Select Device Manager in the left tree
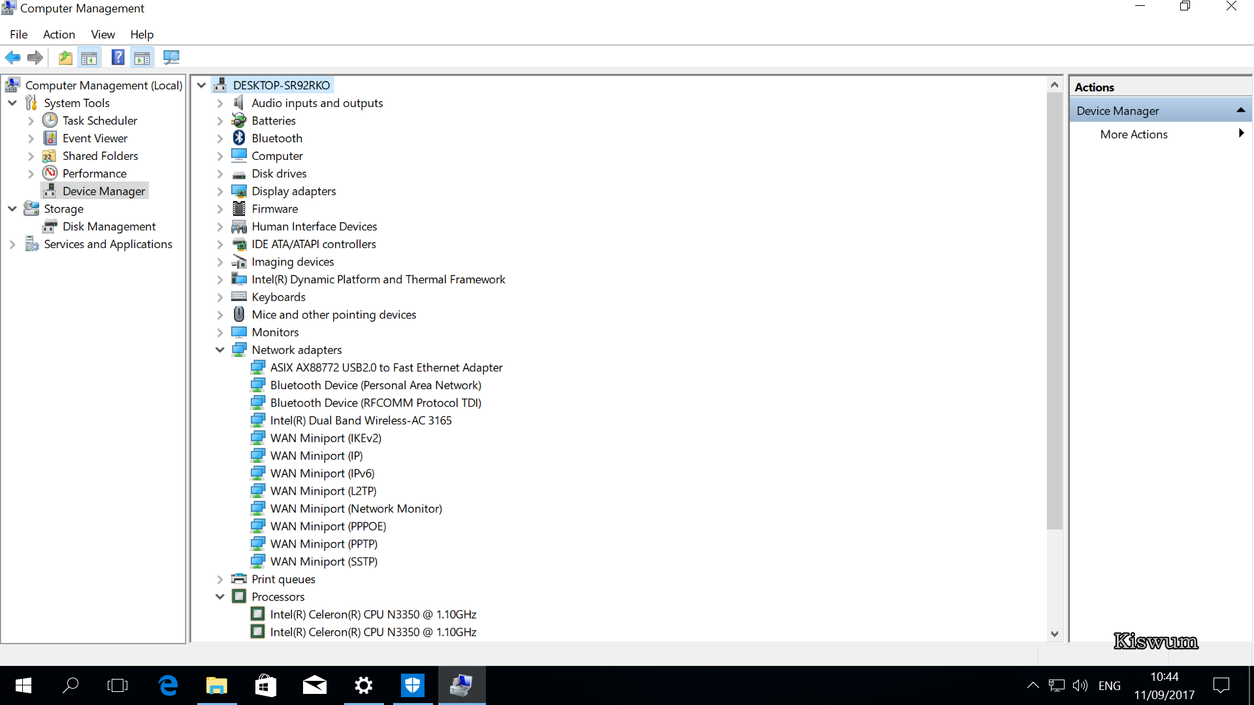The height and width of the screenshot is (705, 1254). 104,191
